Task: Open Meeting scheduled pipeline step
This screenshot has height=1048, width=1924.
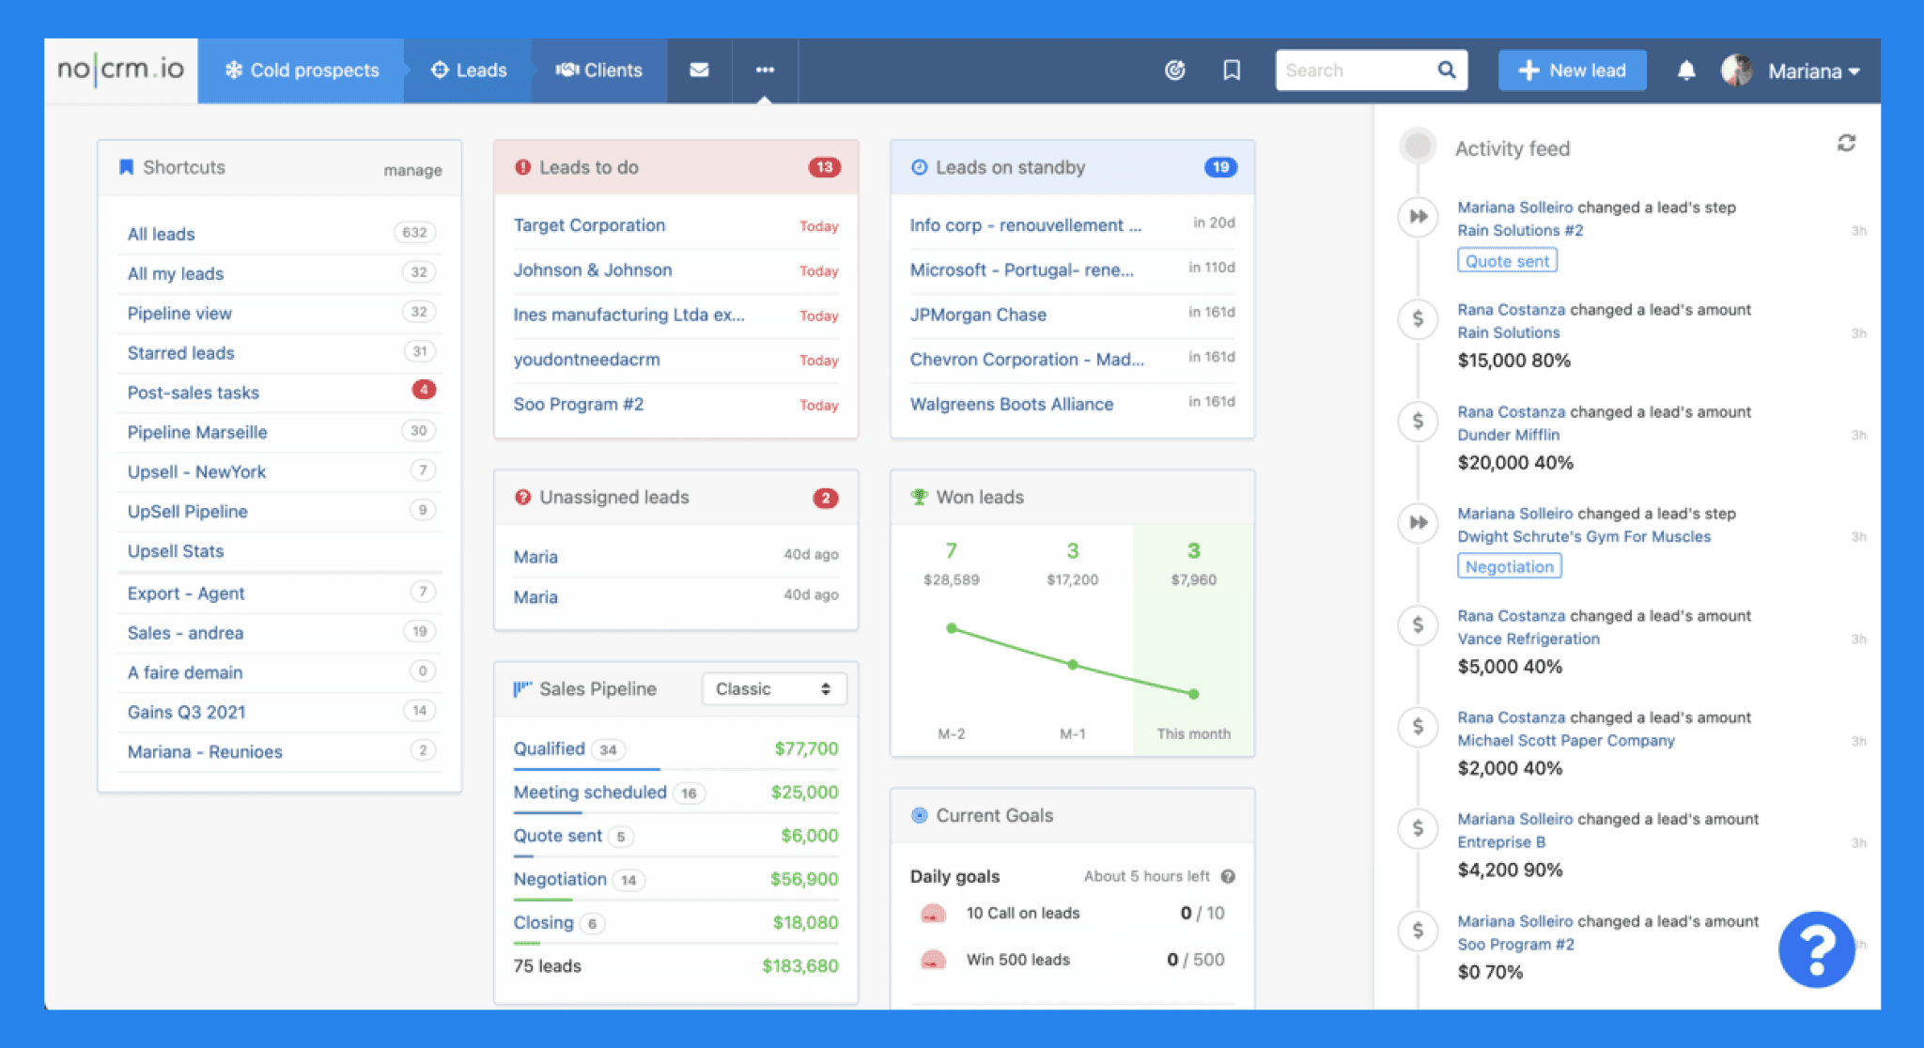Action: 590,792
